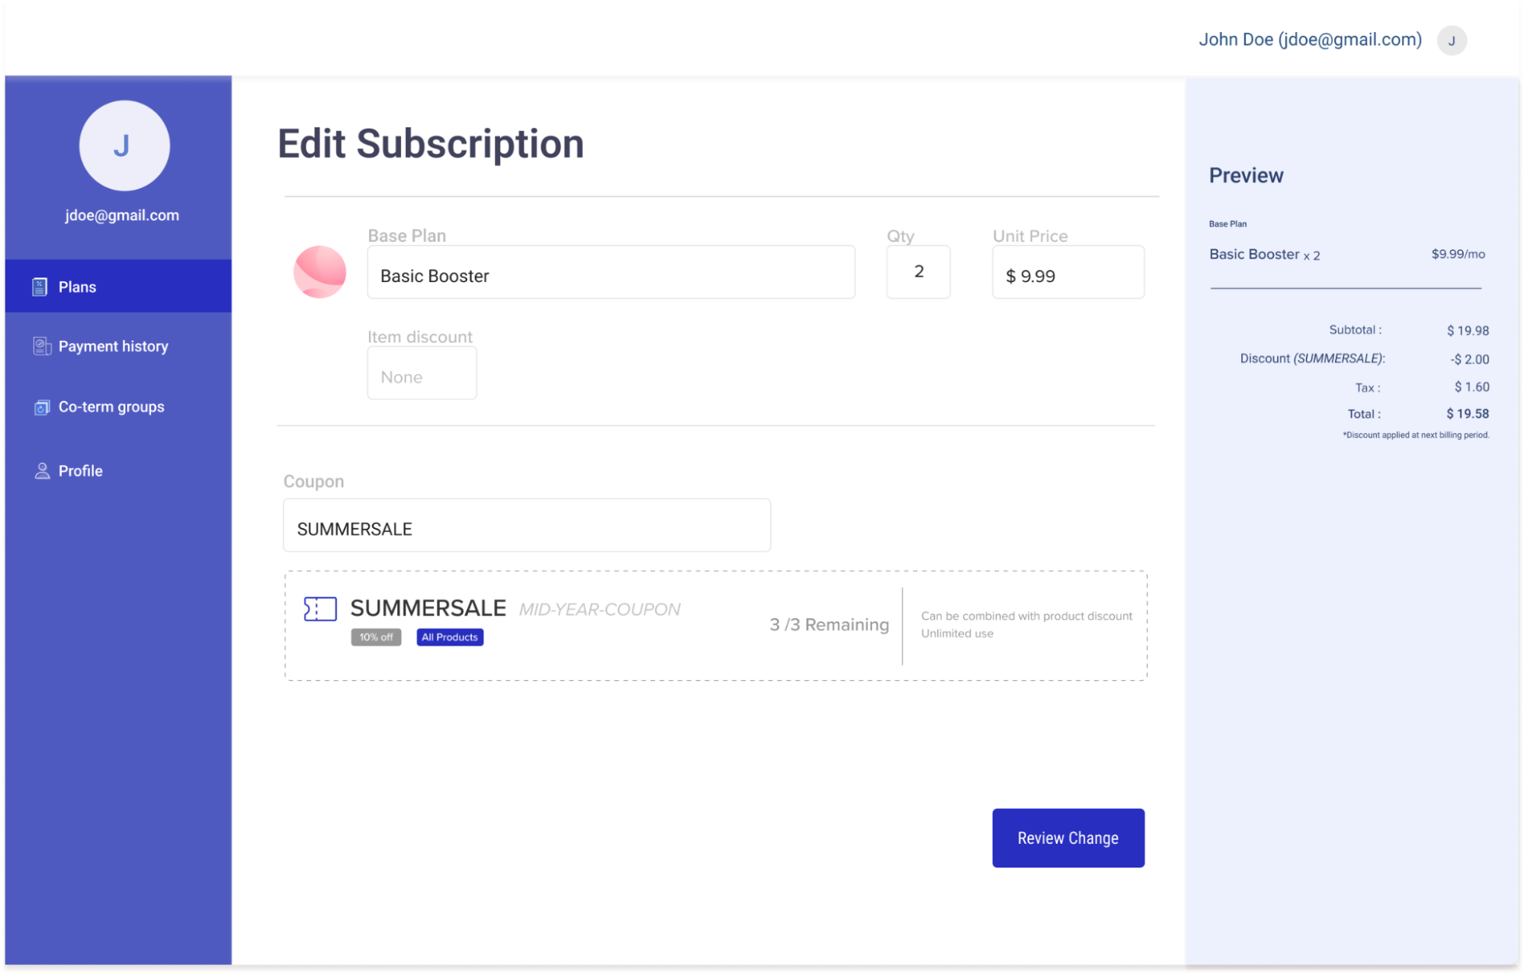1524x975 pixels.
Task: Click the Coupon field with SUMMERSALE
Action: (526, 525)
